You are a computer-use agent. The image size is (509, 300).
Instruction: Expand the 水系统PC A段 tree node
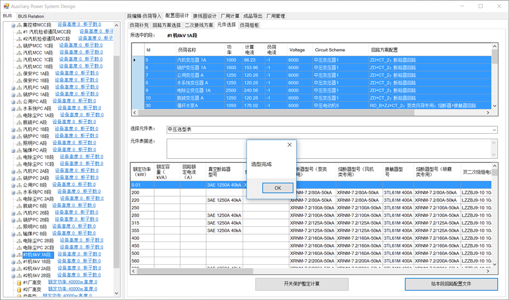pos(13,108)
